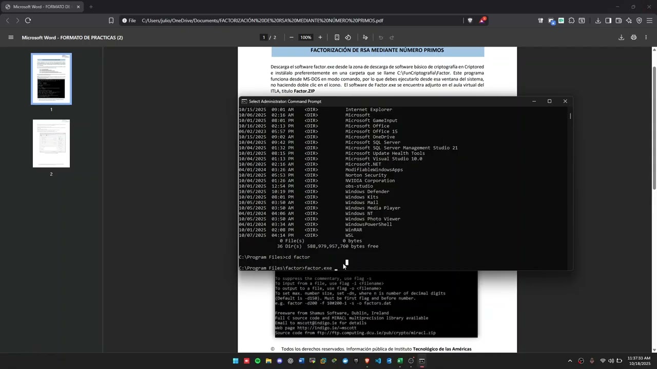
Task: Select page 2 thumbnail in sidebar
Action: (x=51, y=143)
